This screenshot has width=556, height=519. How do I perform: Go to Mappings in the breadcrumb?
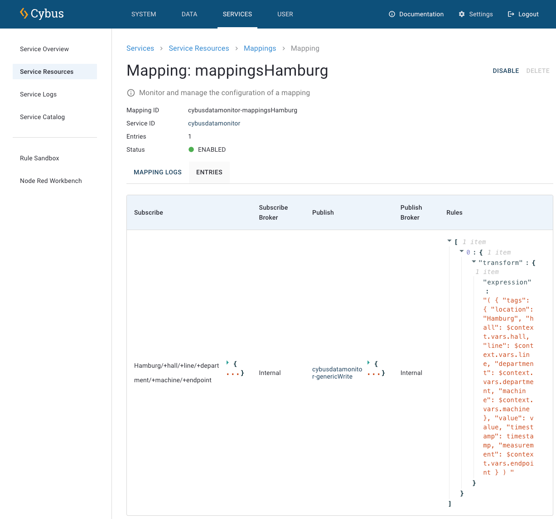pyautogui.click(x=260, y=48)
